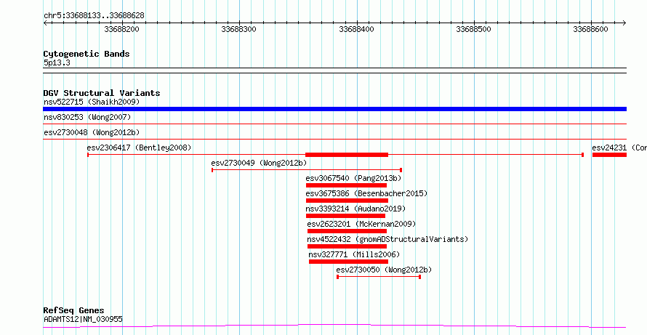The width and height of the screenshot is (647, 335).
Task: Click the 33688500 ruler tick label
Action: pyautogui.click(x=474, y=29)
